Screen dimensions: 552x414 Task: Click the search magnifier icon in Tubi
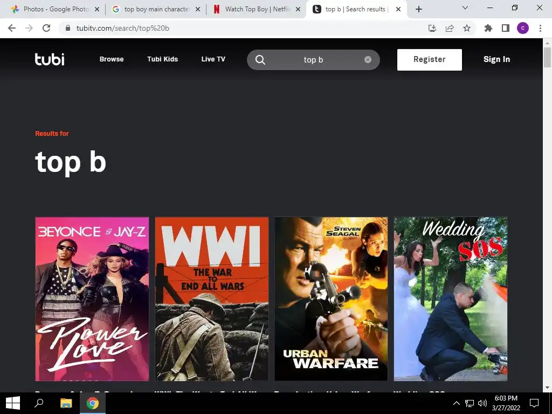(260, 60)
